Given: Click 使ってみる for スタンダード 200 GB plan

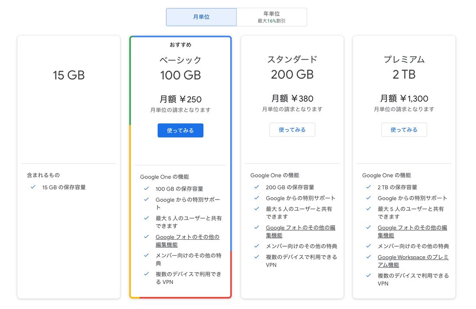Looking at the screenshot, I should [x=292, y=129].
